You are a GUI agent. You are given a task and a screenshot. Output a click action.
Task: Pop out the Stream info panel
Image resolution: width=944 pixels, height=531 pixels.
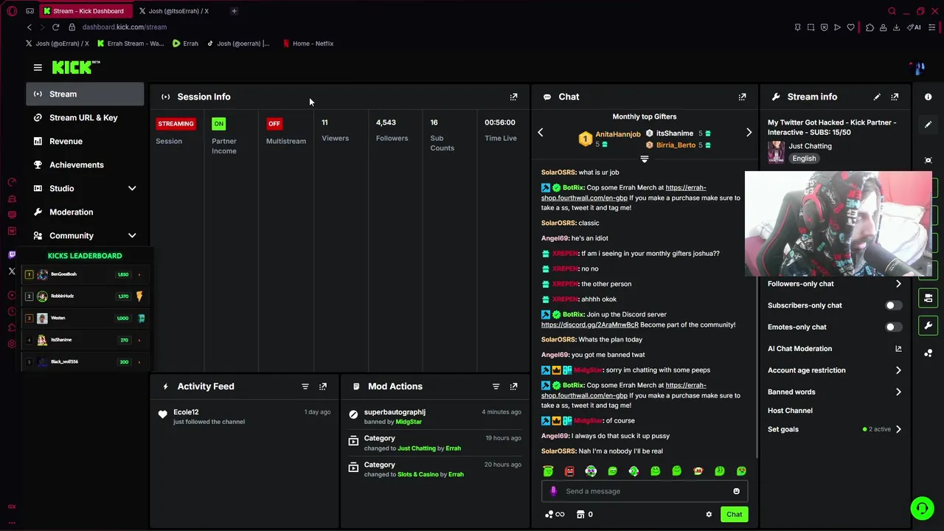point(895,97)
